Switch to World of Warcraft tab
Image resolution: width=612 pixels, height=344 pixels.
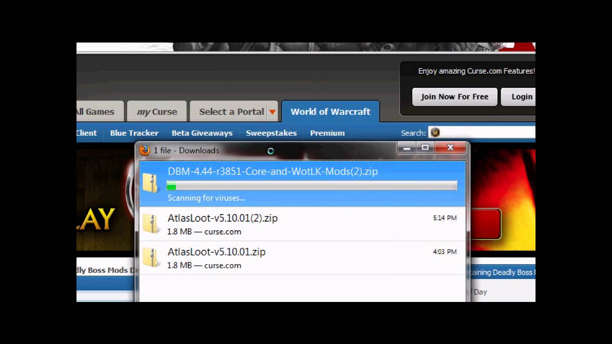(x=330, y=111)
